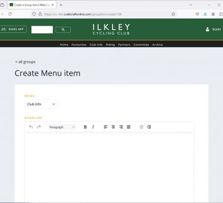Viewport: 223px width, 203px height.
Task: Open the browser account profile icon
Action: [x=213, y=14]
